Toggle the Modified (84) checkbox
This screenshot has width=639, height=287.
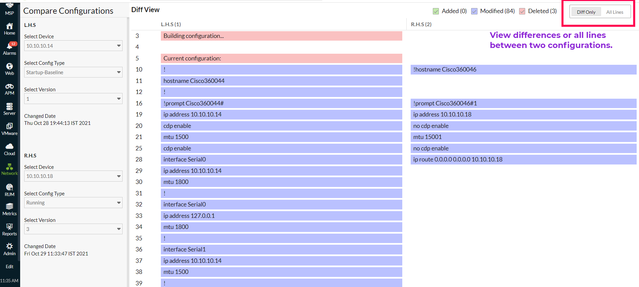(x=474, y=11)
